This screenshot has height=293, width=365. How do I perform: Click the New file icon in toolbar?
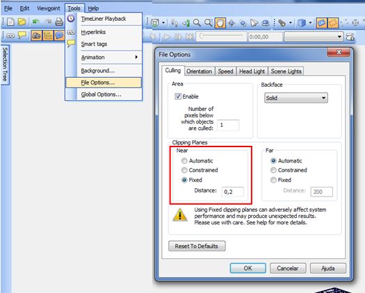pos(10,22)
